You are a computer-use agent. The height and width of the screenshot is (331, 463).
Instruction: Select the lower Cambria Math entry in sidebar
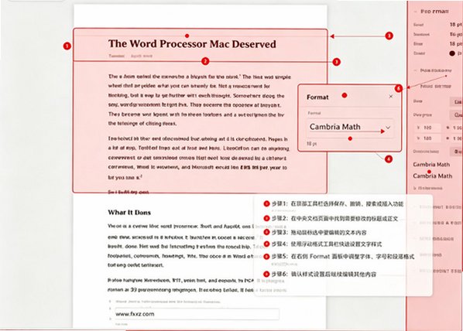click(x=433, y=176)
